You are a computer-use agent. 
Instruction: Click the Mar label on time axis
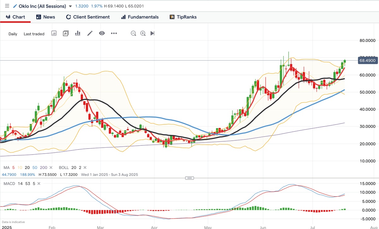pyautogui.click(x=100, y=227)
